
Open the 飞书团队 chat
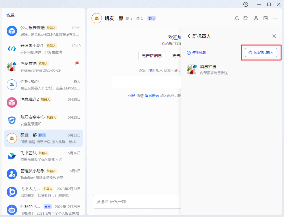click(x=44, y=156)
